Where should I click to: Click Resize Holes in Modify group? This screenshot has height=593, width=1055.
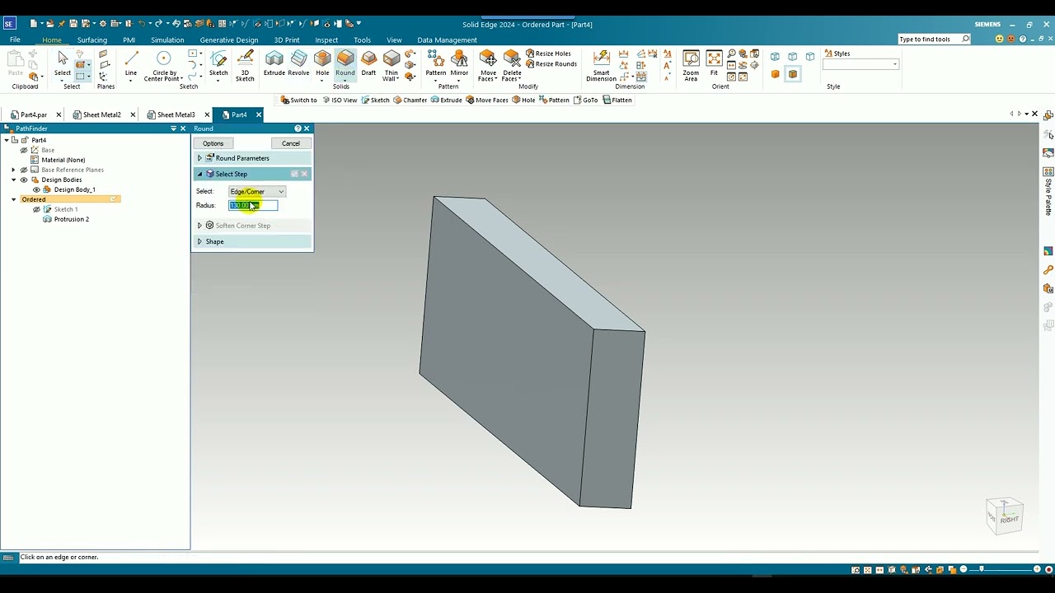548,54
